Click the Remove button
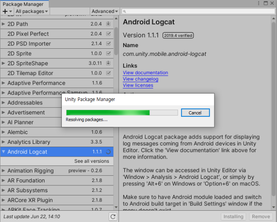Viewport: 277px width, 222px height. tap(261, 216)
